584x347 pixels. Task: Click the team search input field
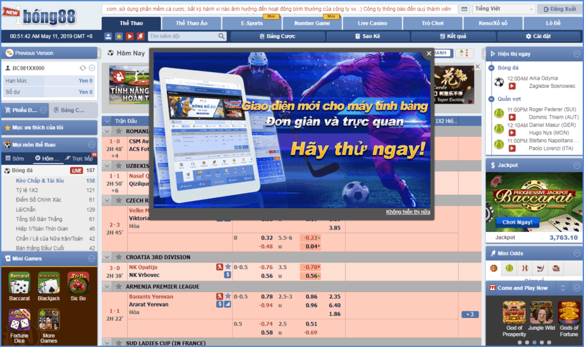183,36
